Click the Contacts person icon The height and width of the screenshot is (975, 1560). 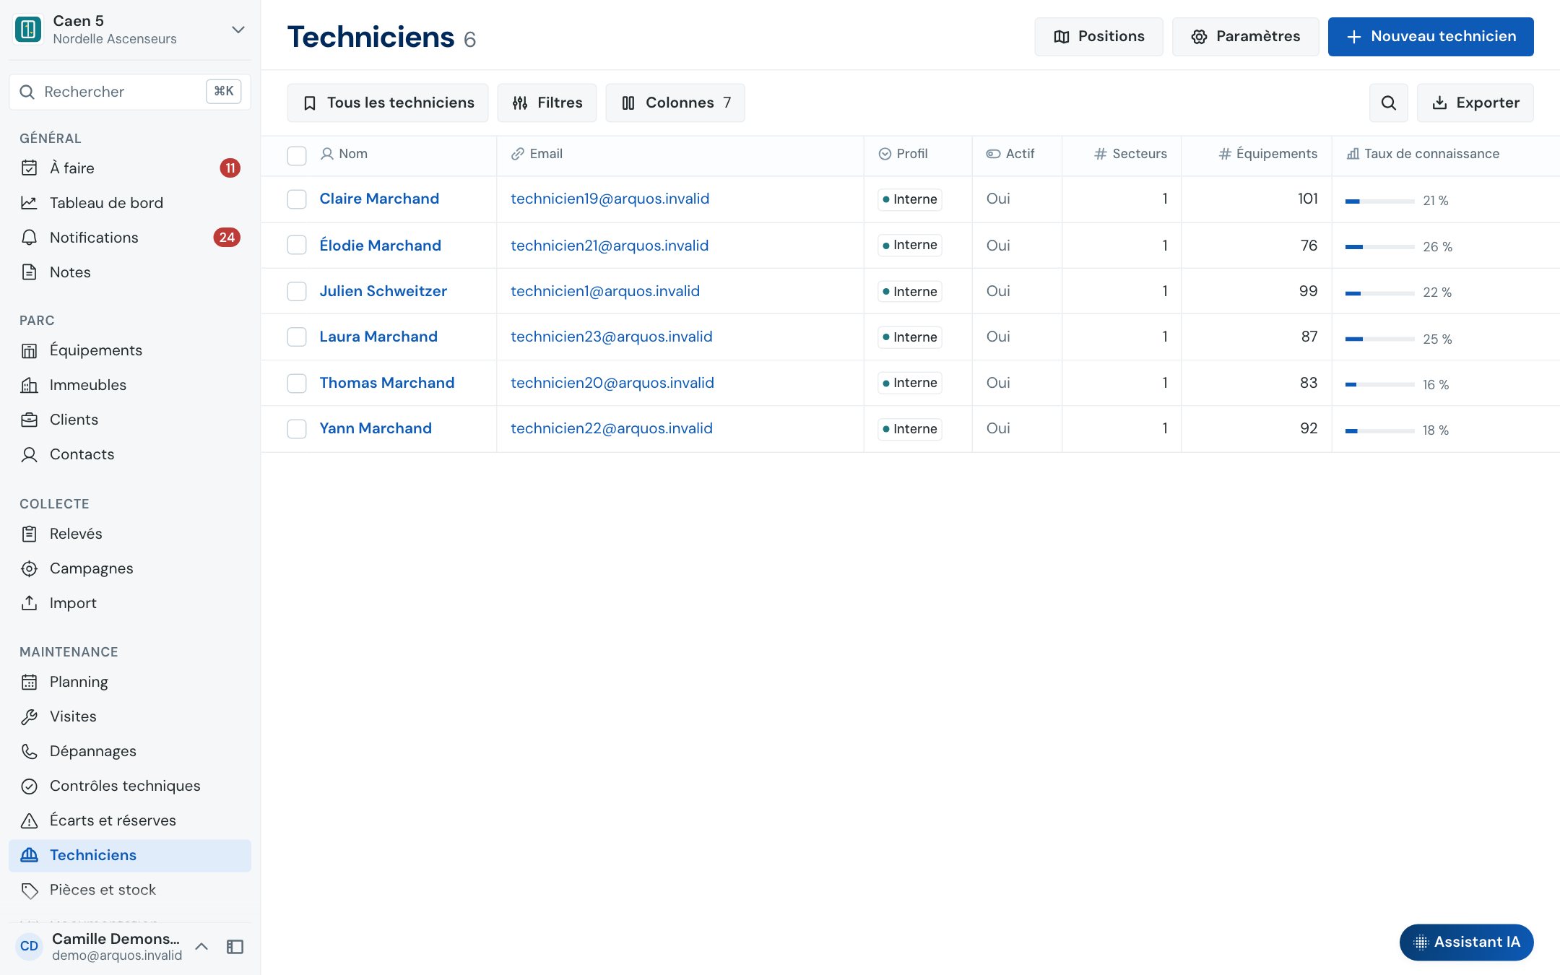coord(29,454)
